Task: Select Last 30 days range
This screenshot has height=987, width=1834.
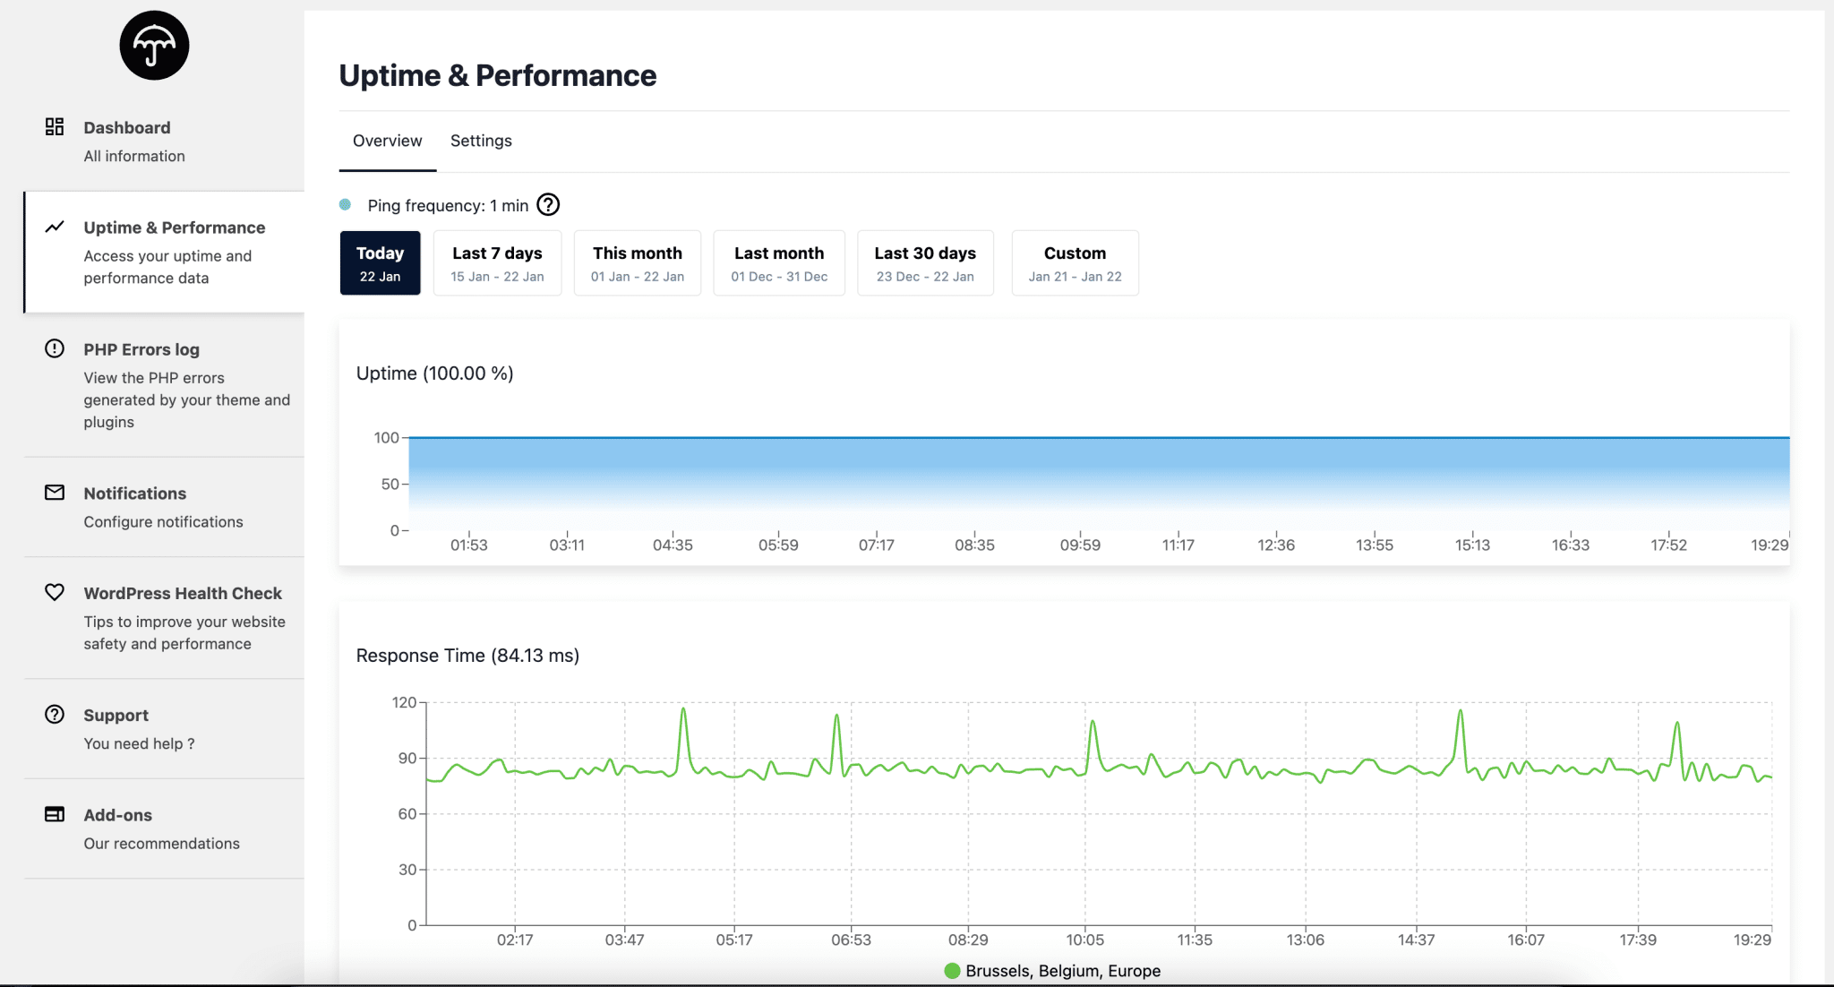Action: click(x=925, y=263)
